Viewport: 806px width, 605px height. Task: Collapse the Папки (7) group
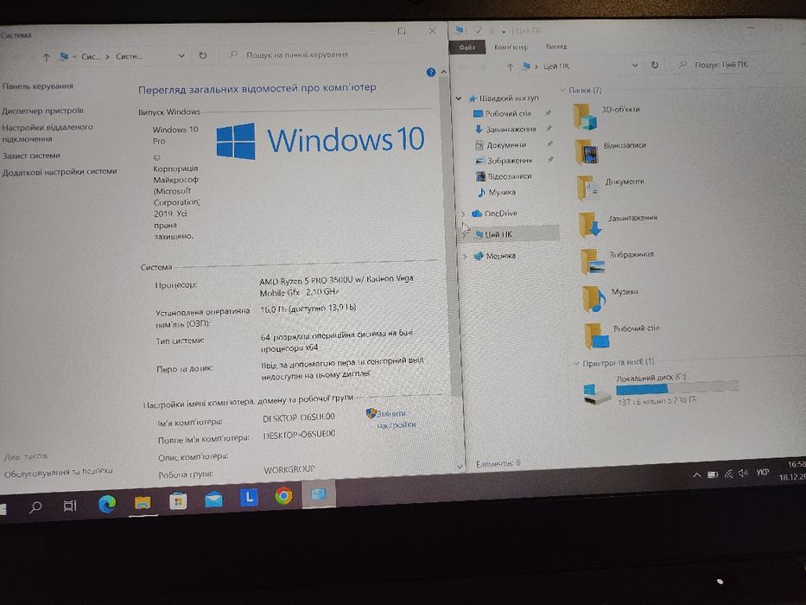[562, 90]
